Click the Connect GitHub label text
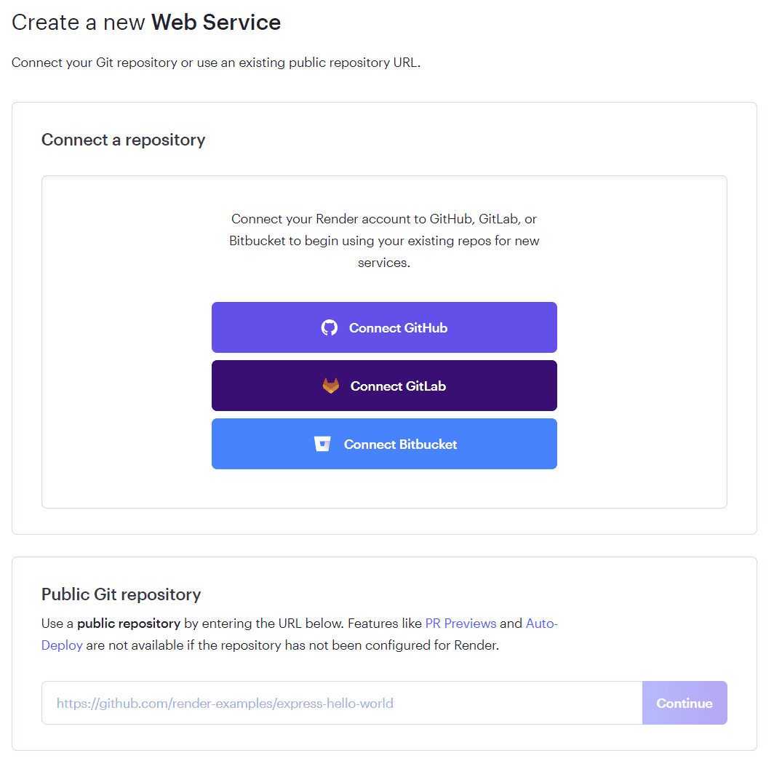The width and height of the screenshot is (774, 761). point(399,328)
